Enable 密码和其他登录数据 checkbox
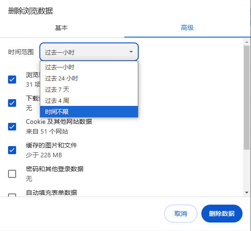 (x=12, y=174)
